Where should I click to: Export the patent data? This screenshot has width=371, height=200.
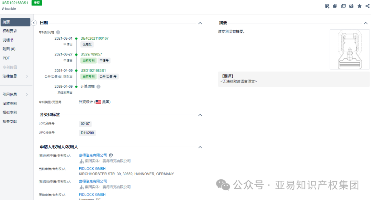pos(351,6)
